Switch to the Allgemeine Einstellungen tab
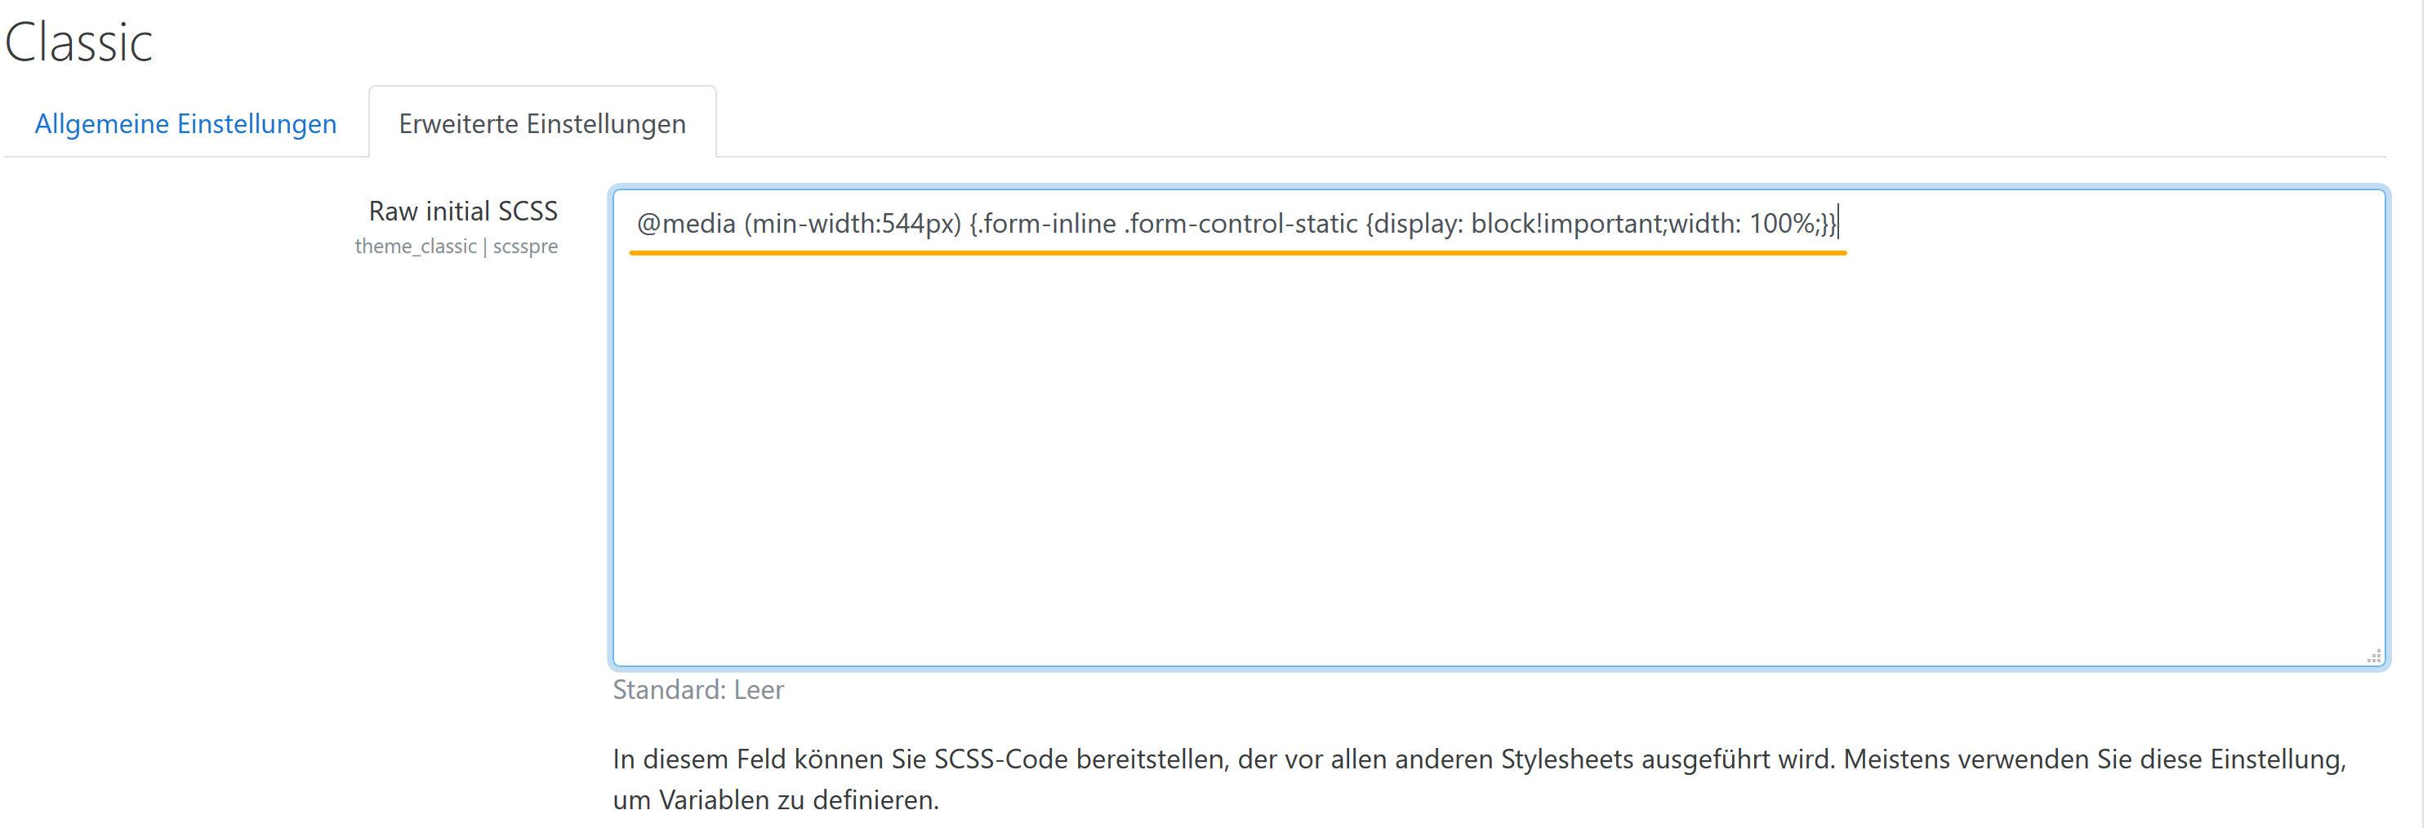The image size is (2432, 828). pyautogui.click(x=185, y=123)
